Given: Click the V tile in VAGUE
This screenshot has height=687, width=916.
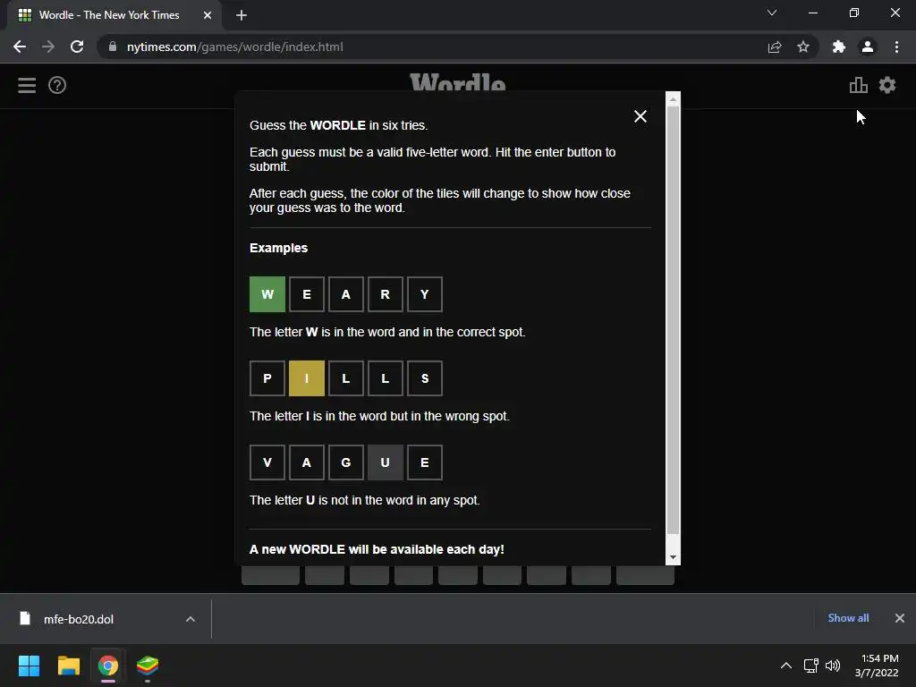Looking at the screenshot, I should pos(267,462).
